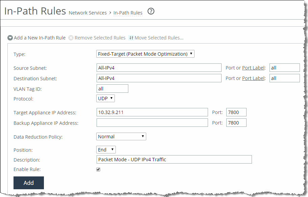Click the arrows icon for Move Selected Rules
The height and width of the screenshot is (197, 308).
(x=131, y=37)
